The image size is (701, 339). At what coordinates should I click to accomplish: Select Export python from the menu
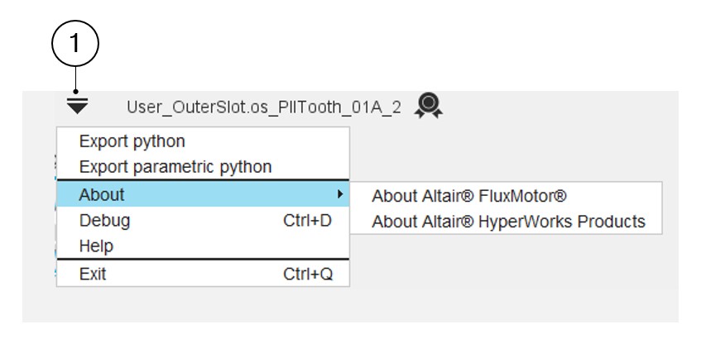[x=132, y=141]
